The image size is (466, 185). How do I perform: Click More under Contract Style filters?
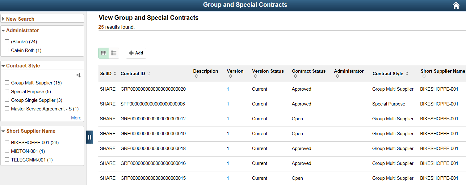(76, 118)
